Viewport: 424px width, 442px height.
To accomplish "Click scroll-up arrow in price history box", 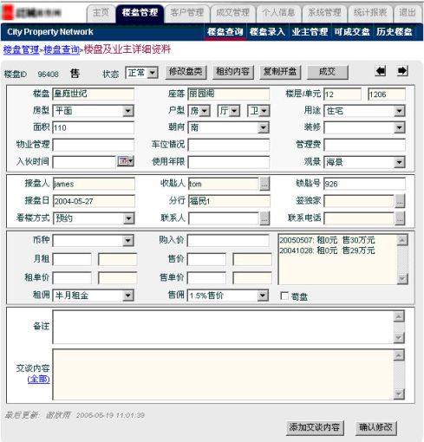I will [x=402, y=240].
